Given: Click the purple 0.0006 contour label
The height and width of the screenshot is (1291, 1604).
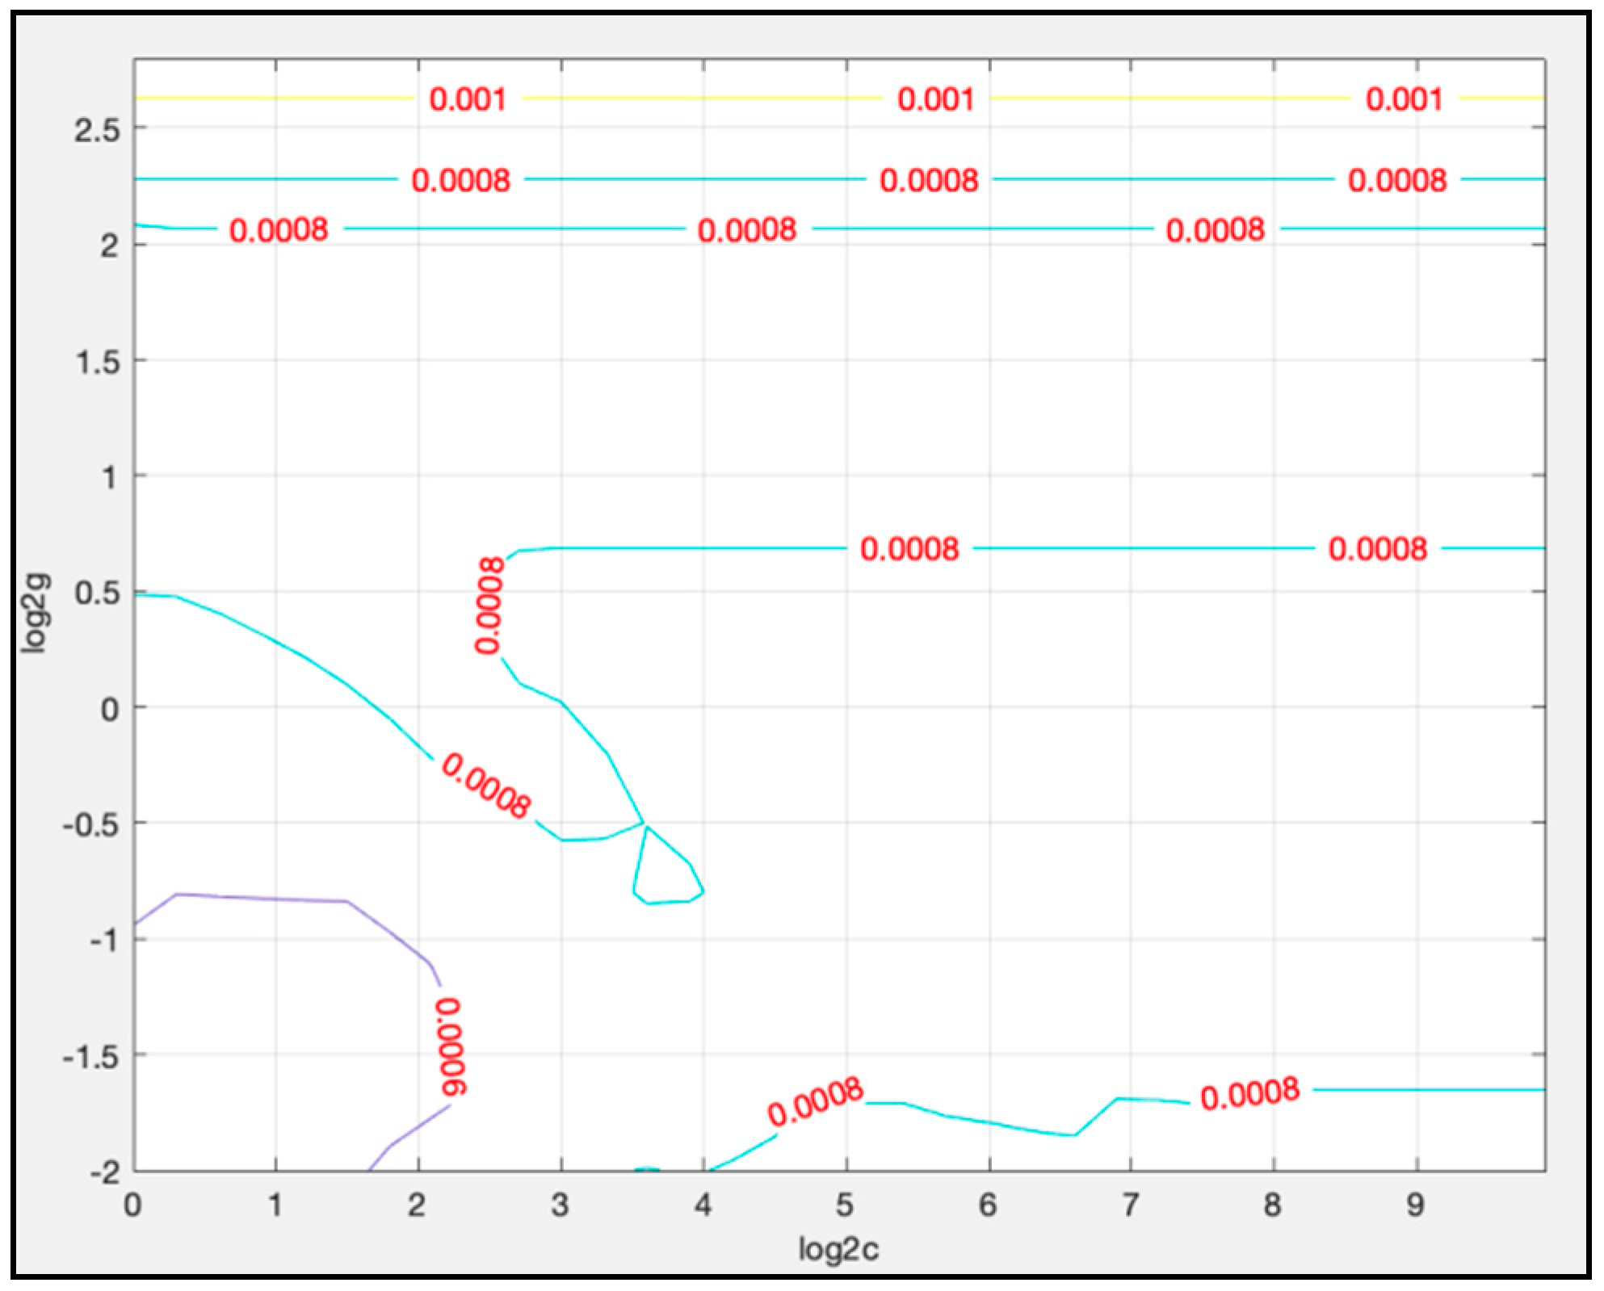Looking at the screenshot, I should [x=451, y=1046].
